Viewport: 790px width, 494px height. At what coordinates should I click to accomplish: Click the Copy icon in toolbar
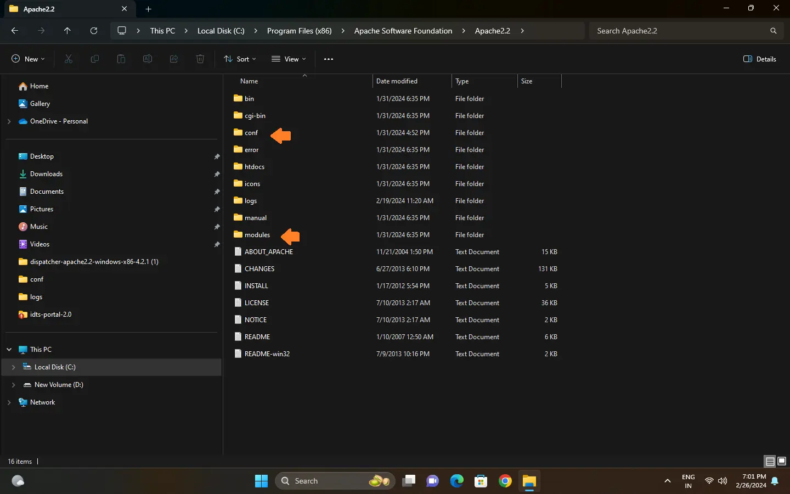[x=95, y=59]
